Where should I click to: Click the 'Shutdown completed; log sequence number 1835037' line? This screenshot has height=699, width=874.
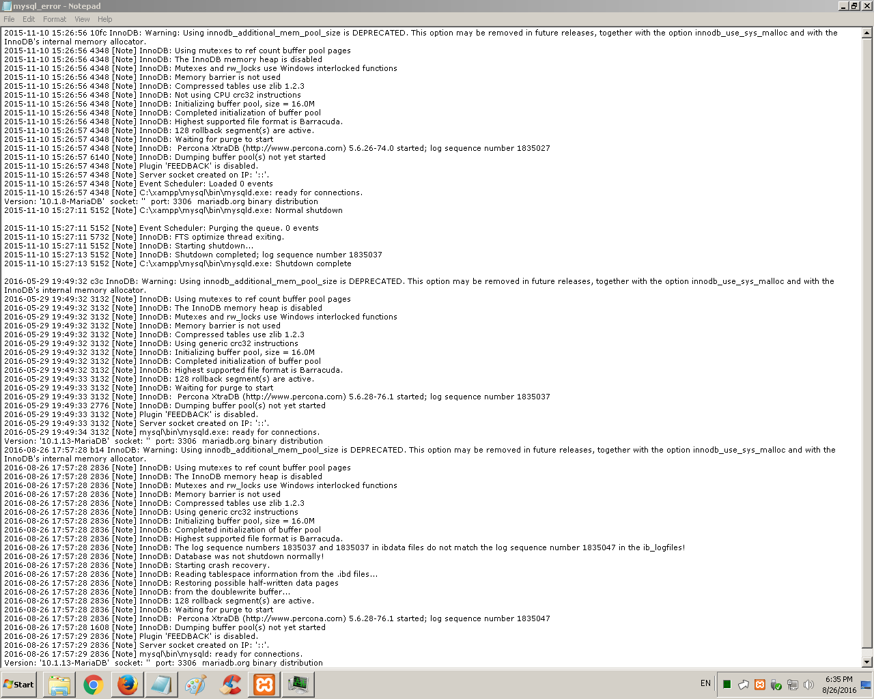point(193,255)
